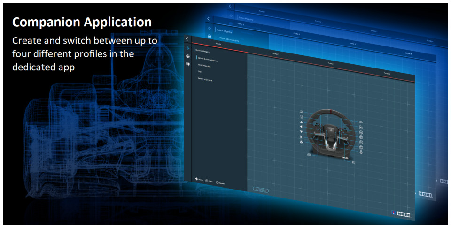The height and width of the screenshot is (228, 451).
Task: Open the steering wheel settings sidebar icon
Action: tap(187, 57)
